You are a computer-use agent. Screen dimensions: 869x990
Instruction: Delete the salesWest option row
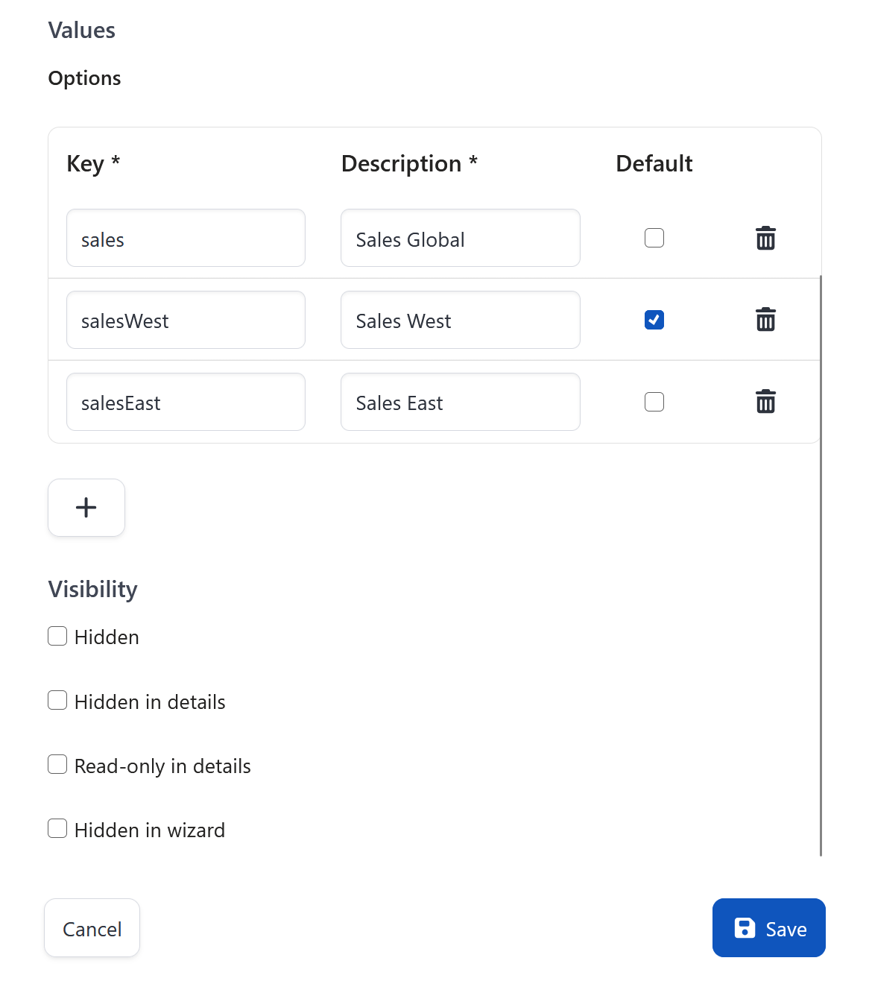click(x=765, y=320)
